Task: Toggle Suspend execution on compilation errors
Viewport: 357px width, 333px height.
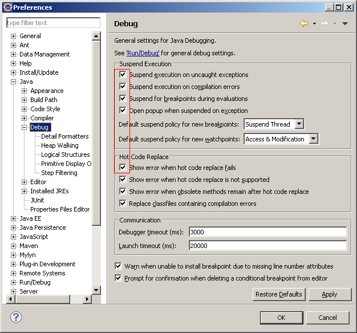Action: tap(123, 87)
